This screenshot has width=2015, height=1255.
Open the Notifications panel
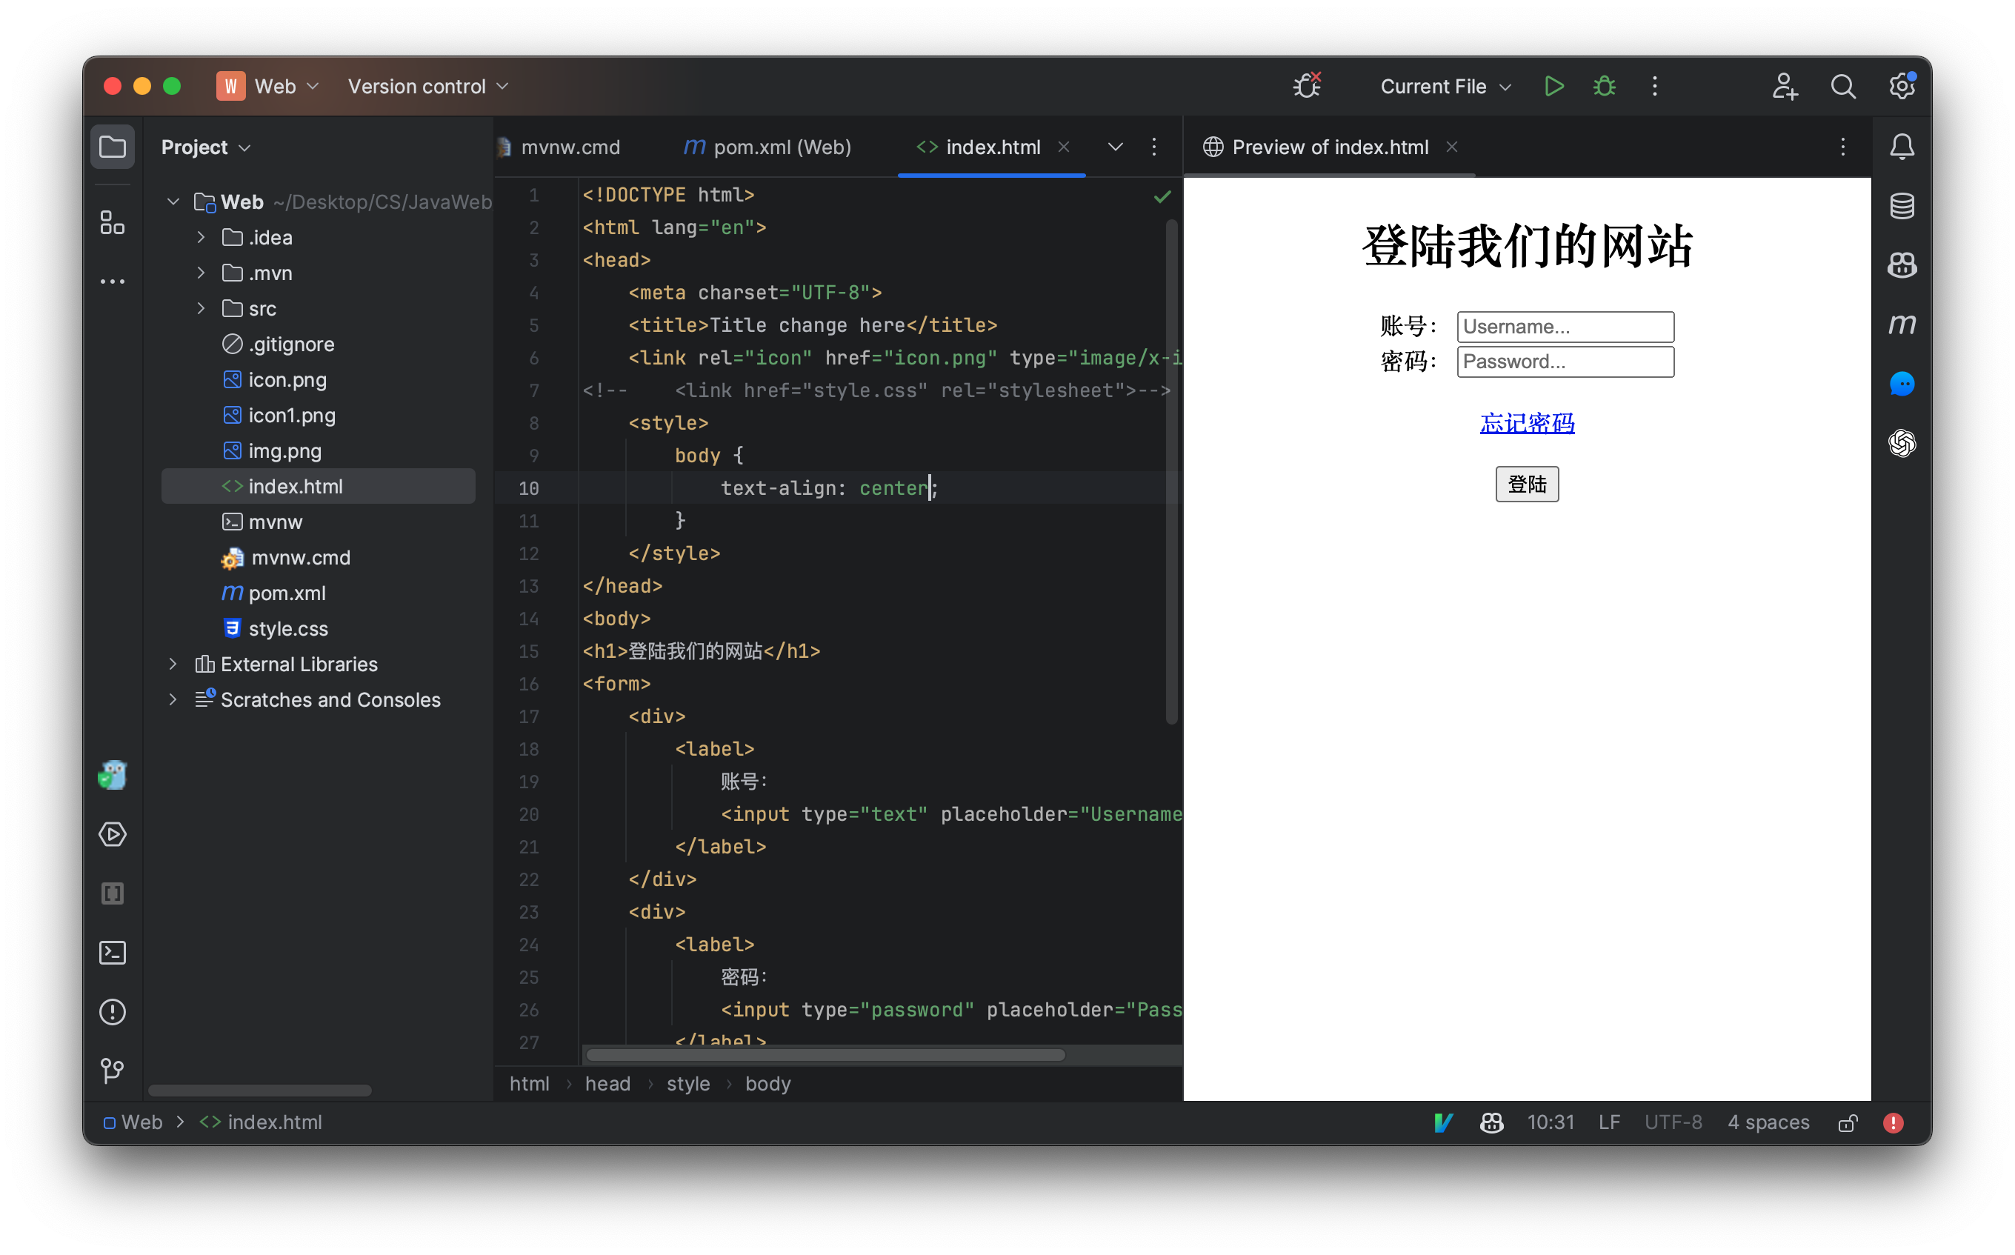click(x=1902, y=146)
